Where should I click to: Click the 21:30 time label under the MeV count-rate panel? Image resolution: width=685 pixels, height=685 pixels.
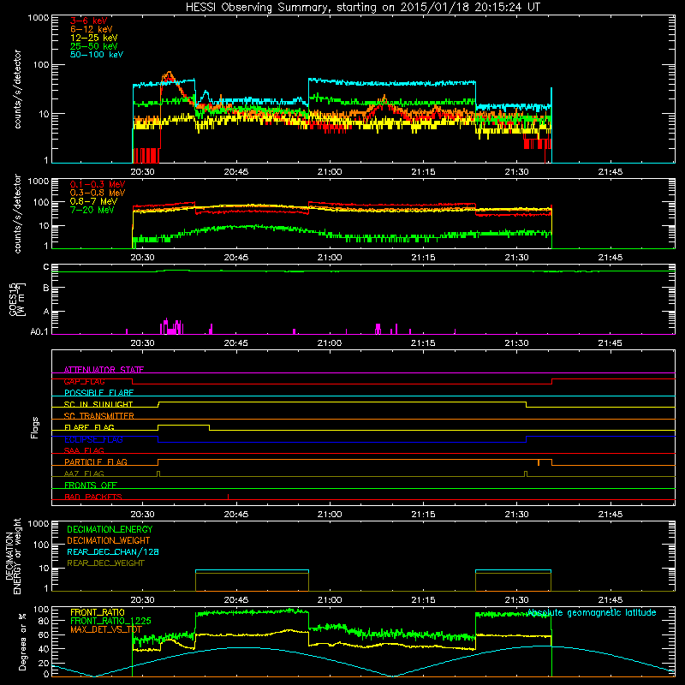[516, 258]
